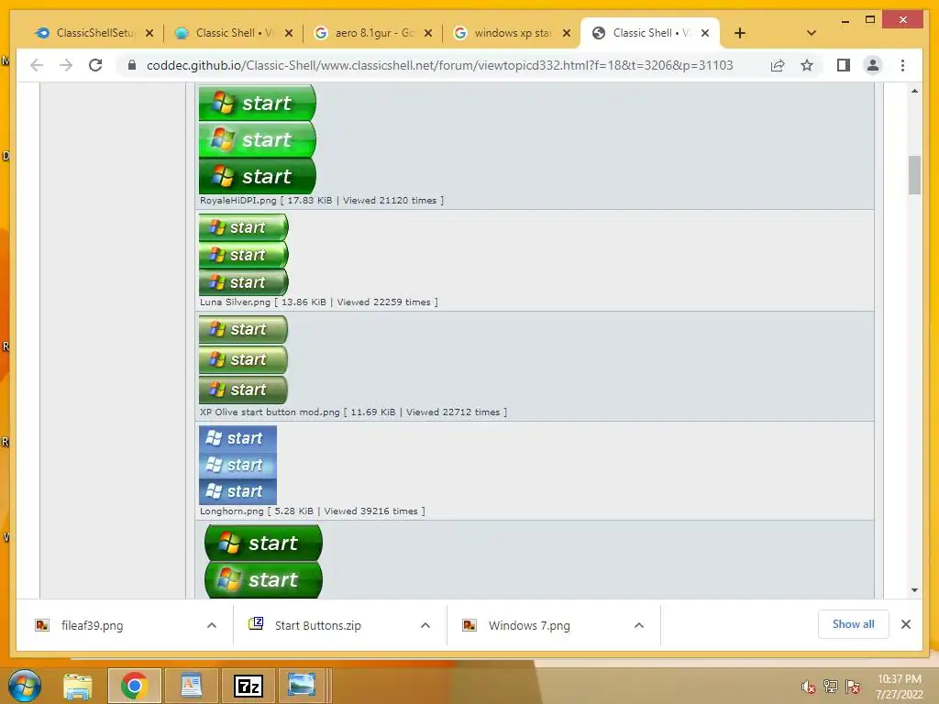Click the RoyaleHiDPI.png caption text

(322, 201)
